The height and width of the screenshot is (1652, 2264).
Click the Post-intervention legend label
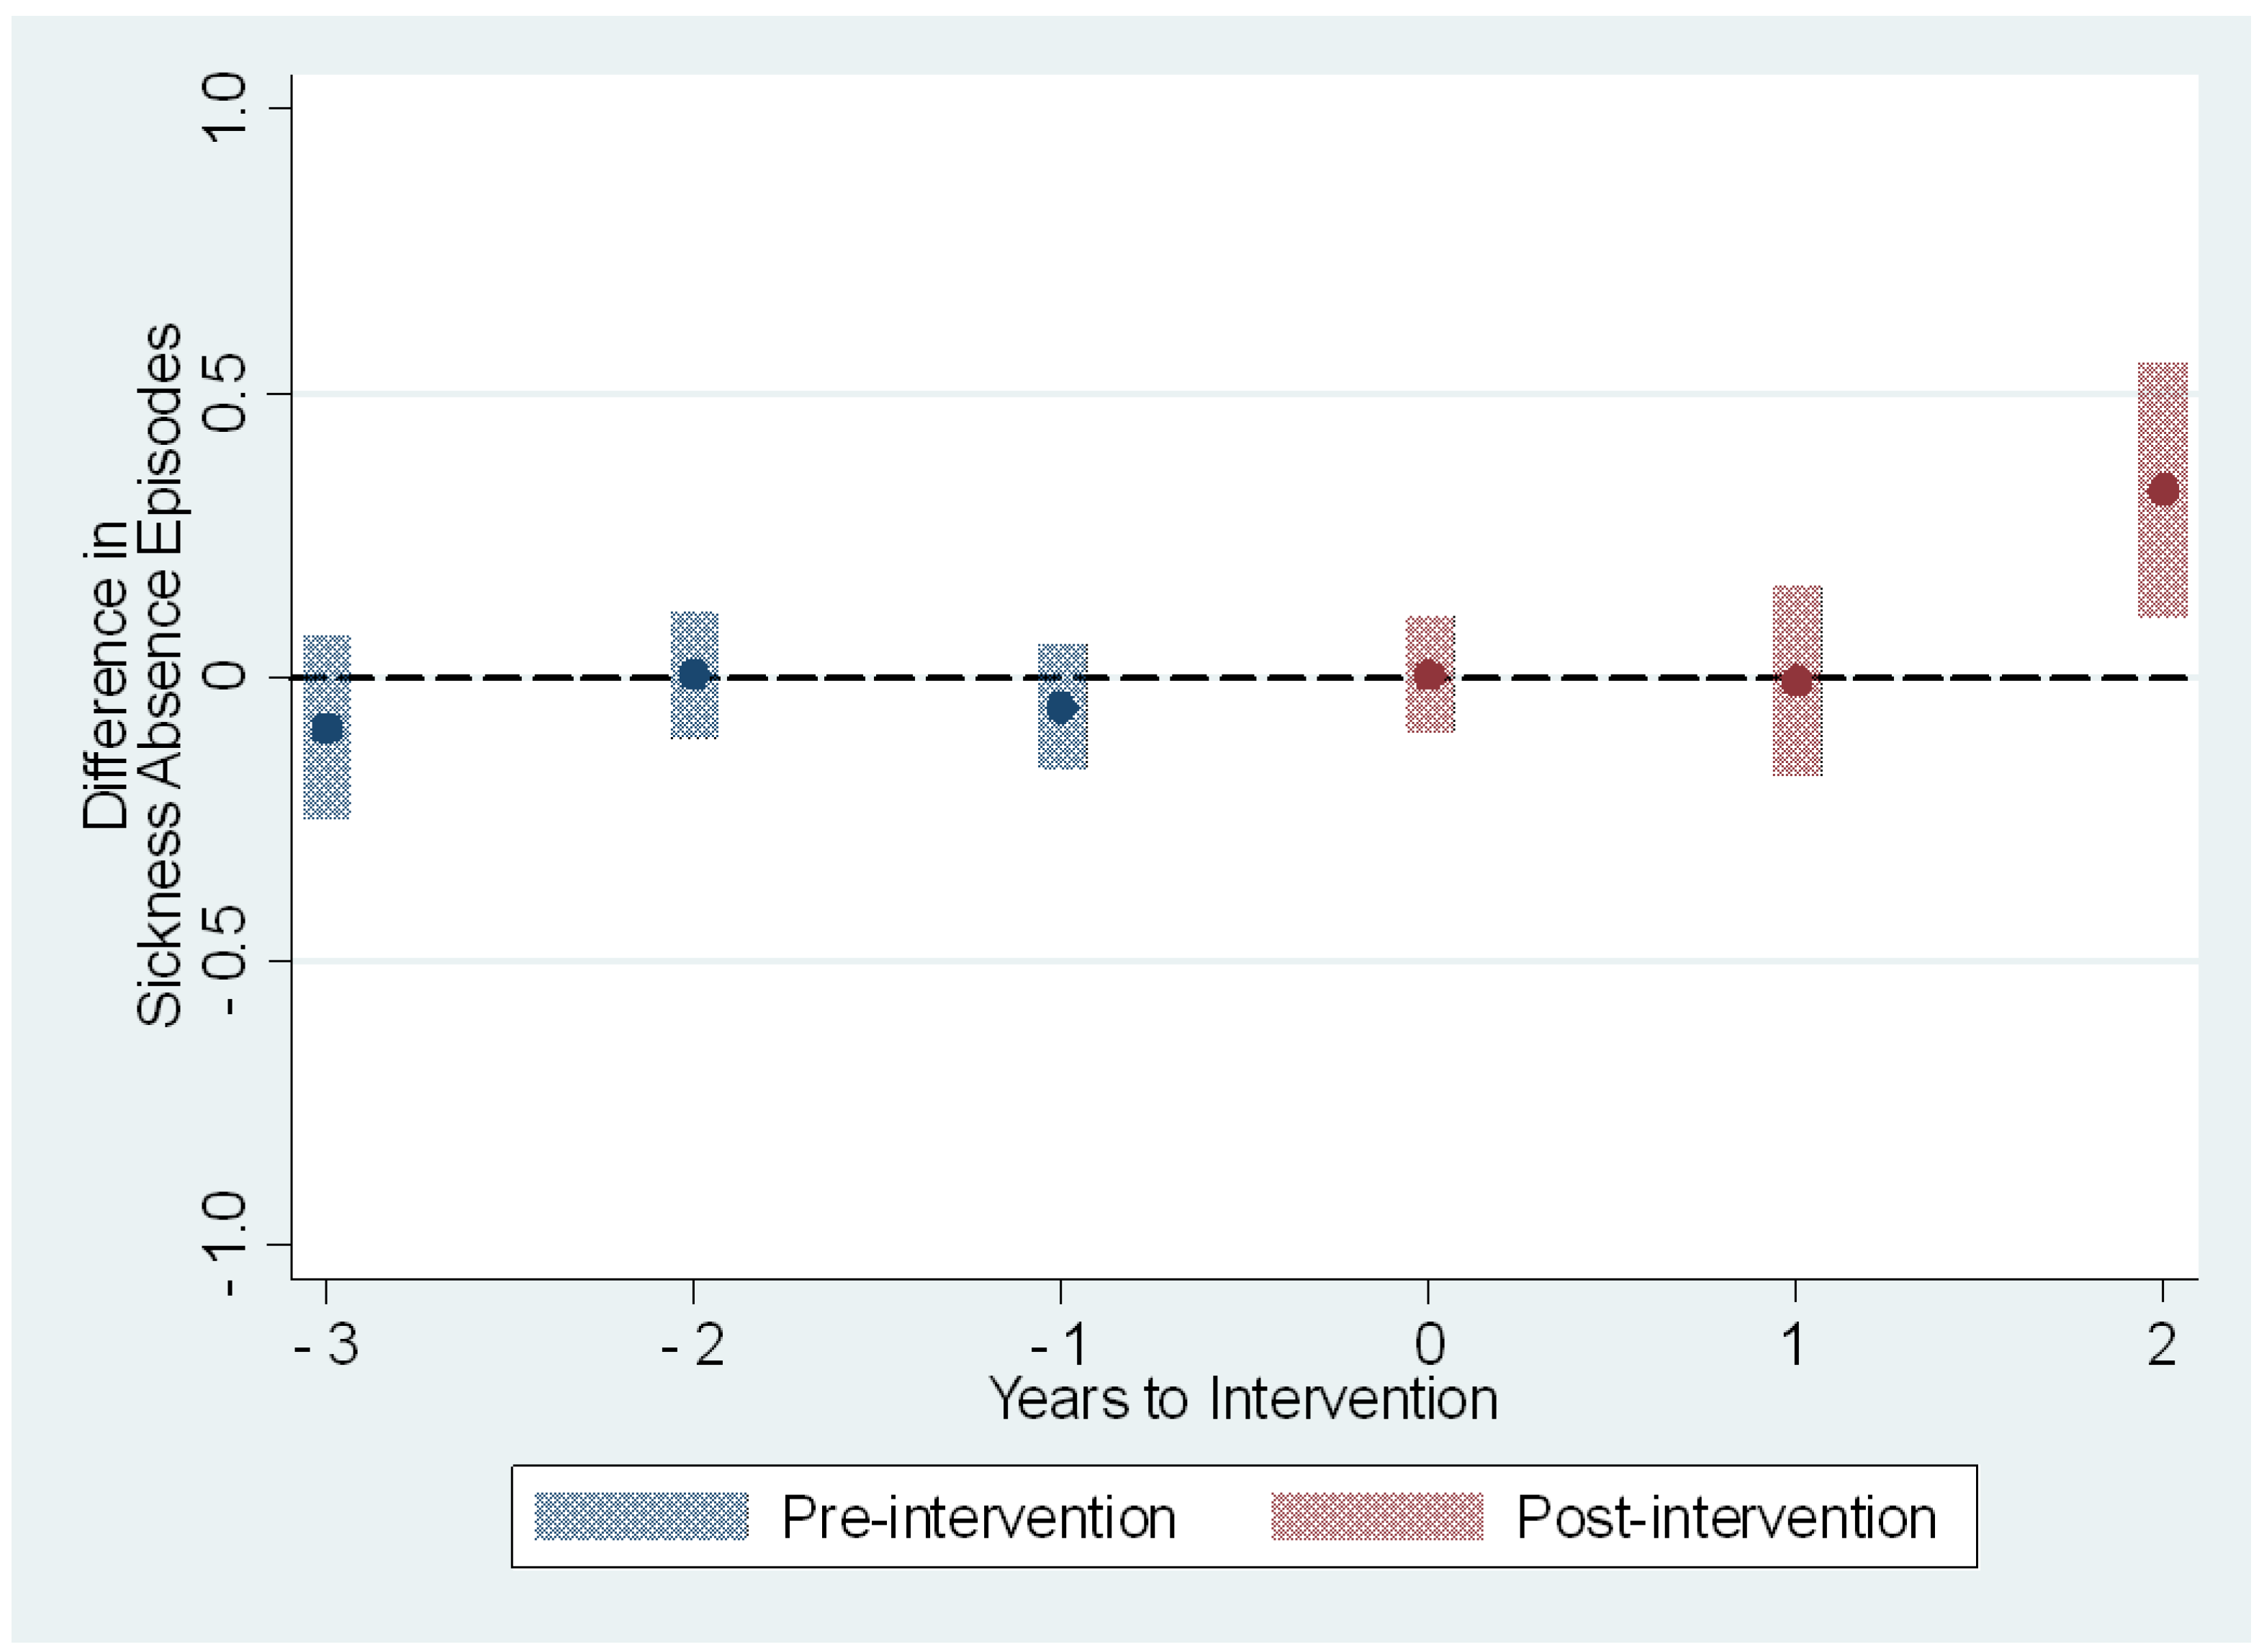tap(1726, 1518)
